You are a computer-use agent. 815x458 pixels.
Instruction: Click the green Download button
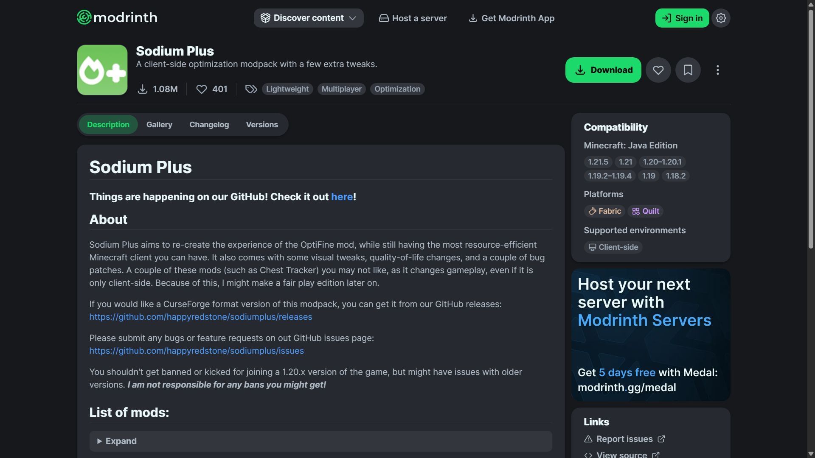603,70
